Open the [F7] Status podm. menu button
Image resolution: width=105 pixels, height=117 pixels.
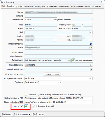click(22, 114)
